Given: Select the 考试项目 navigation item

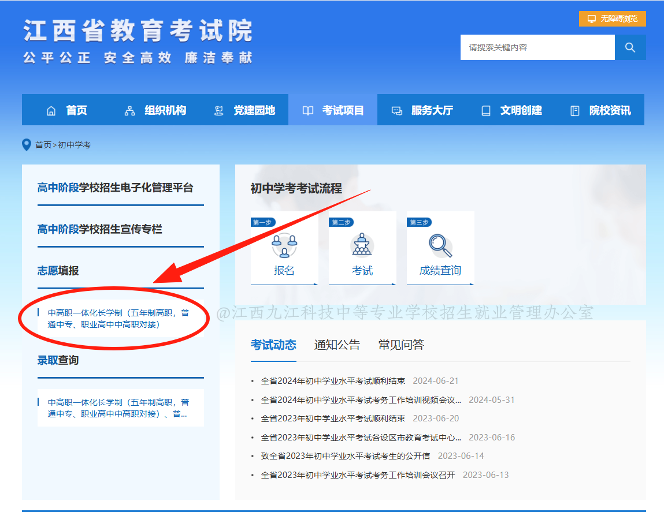Looking at the screenshot, I should (333, 110).
